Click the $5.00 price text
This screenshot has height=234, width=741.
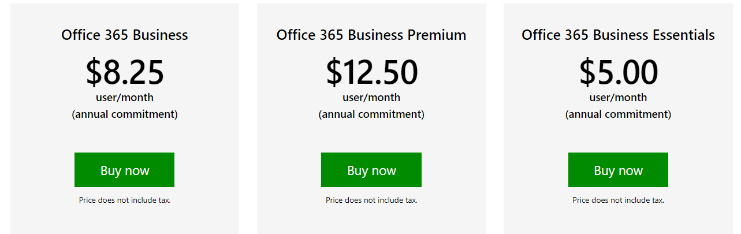pyautogui.click(x=618, y=72)
